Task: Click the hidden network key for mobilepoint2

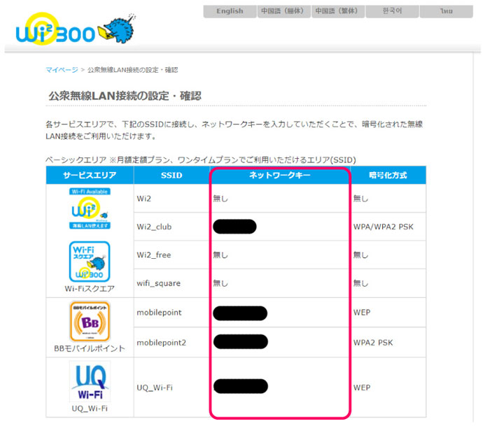Action: tap(240, 341)
